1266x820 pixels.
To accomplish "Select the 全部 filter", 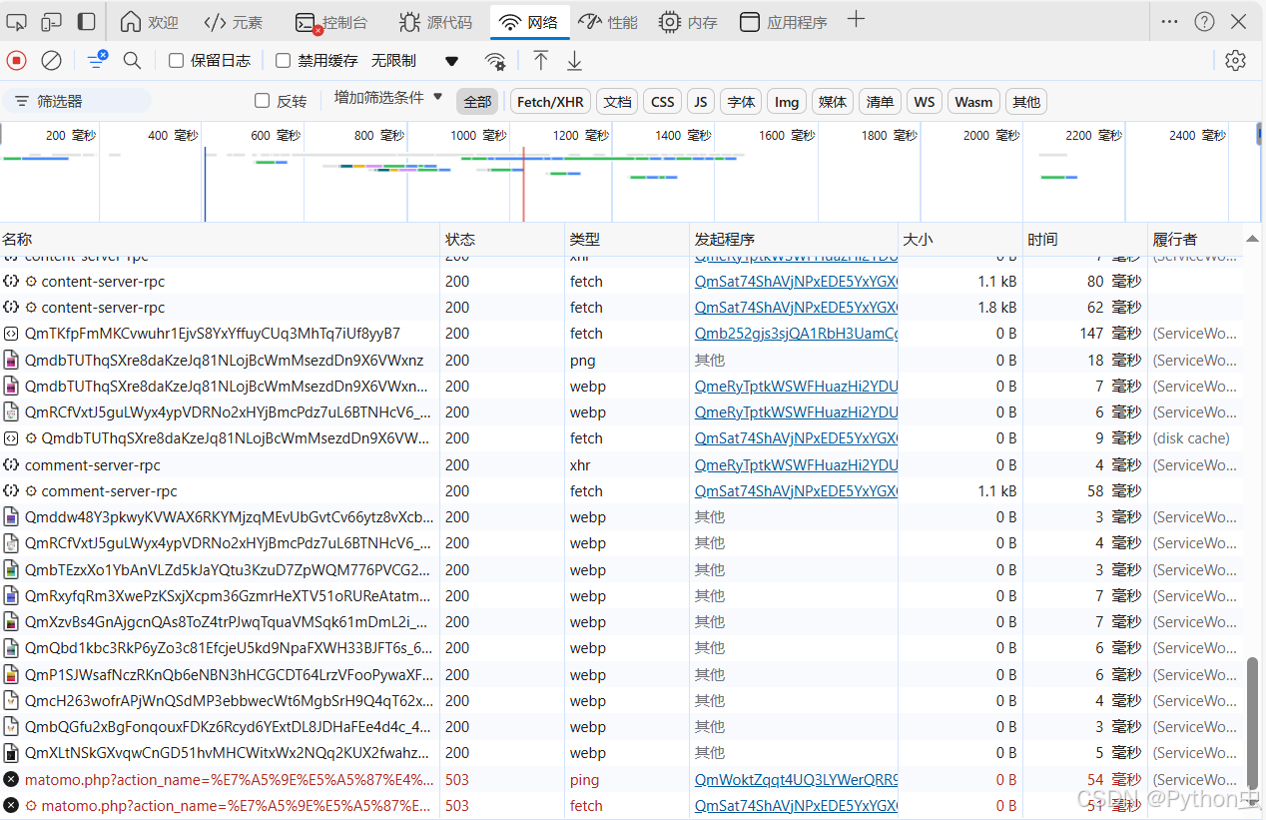I will [477, 102].
